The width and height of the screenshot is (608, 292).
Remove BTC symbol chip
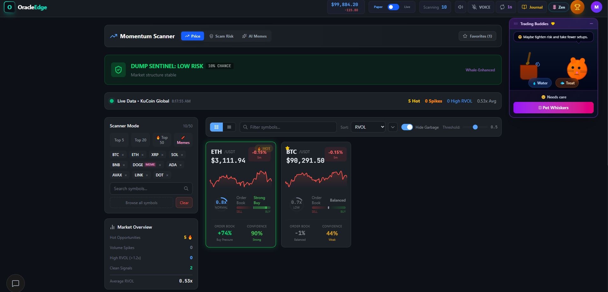click(x=123, y=155)
